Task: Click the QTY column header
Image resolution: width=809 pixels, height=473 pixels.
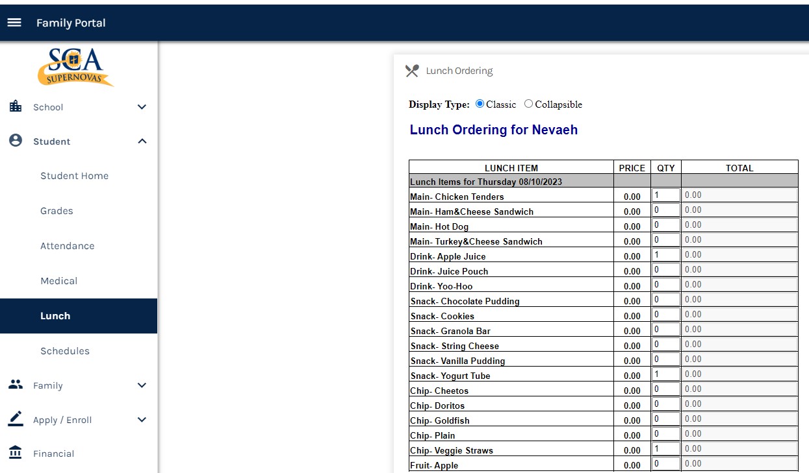Action: (666, 167)
